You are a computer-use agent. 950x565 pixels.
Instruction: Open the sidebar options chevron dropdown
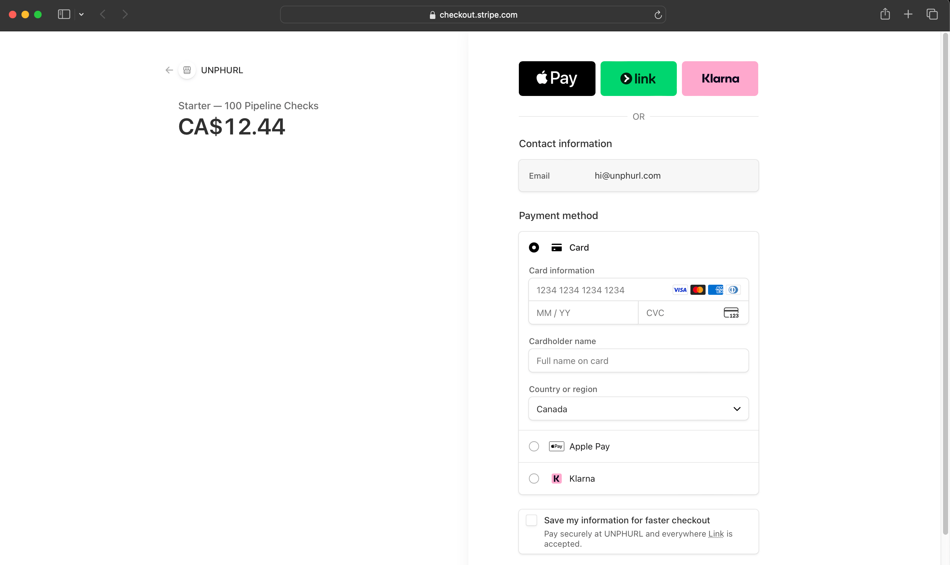[81, 15]
